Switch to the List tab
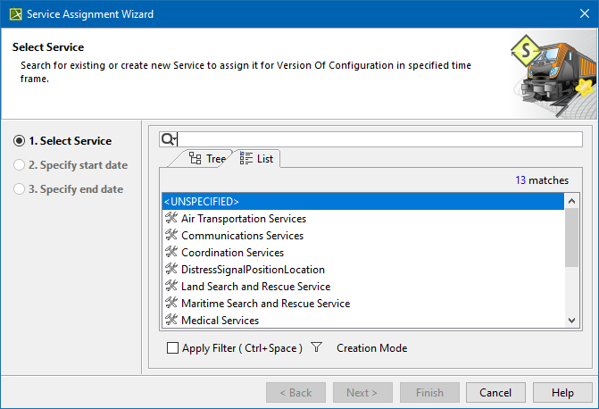 tap(257, 159)
